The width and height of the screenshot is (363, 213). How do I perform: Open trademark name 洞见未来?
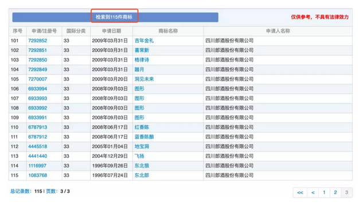(x=144, y=79)
